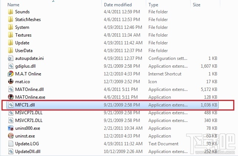Sort files by the Size column
The height and width of the screenshot is (156, 238).
[197, 5]
